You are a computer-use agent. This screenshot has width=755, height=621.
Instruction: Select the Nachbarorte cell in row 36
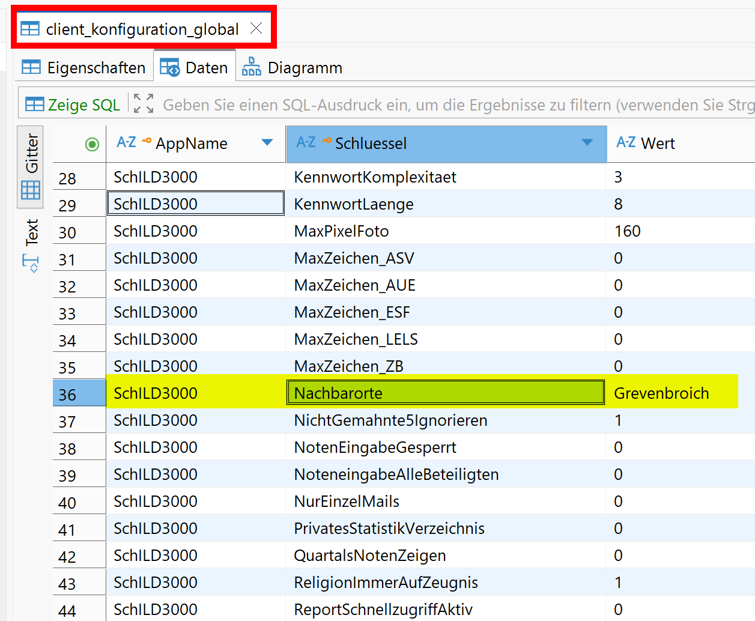tap(444, 392)
